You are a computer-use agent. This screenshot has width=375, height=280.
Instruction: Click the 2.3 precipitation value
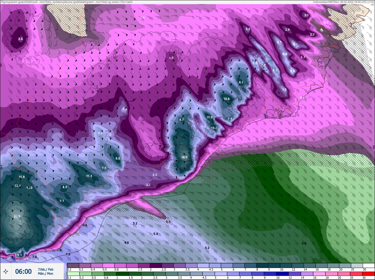[x=303, y=57]
